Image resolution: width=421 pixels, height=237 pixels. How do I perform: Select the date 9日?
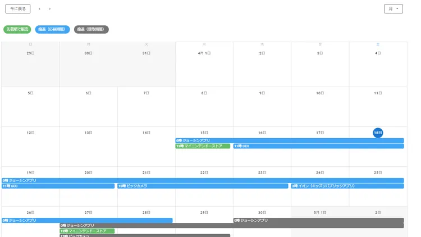(x=262, y=93)
